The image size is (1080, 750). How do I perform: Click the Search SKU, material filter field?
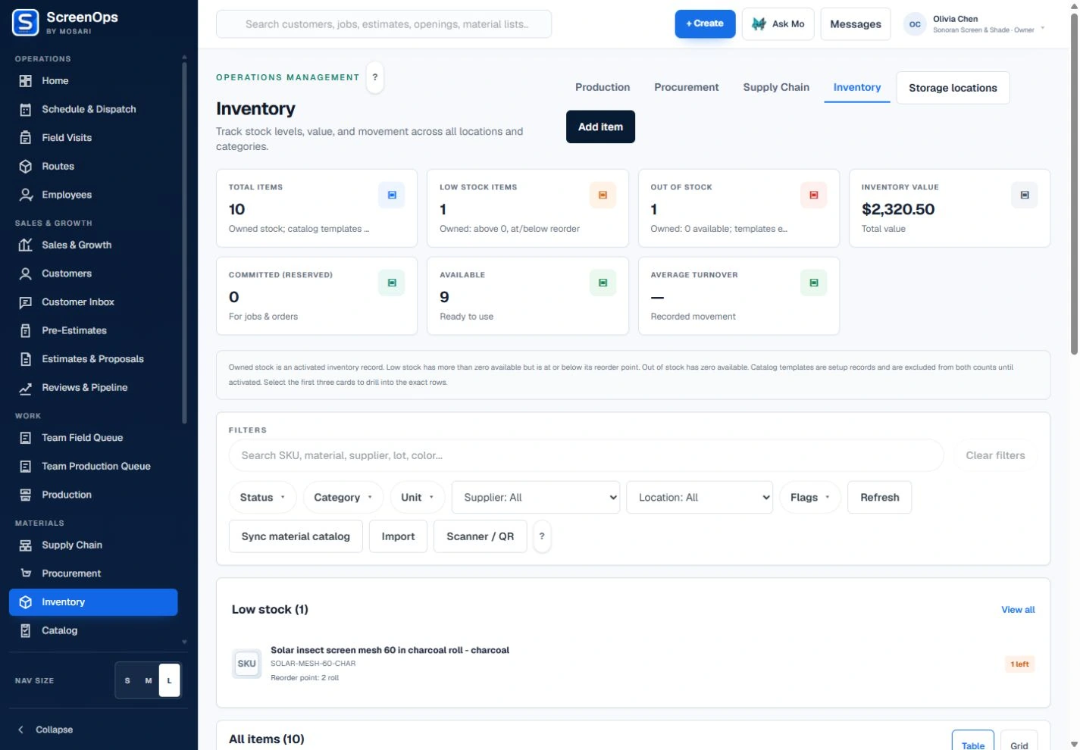click(x=586, y=456)
